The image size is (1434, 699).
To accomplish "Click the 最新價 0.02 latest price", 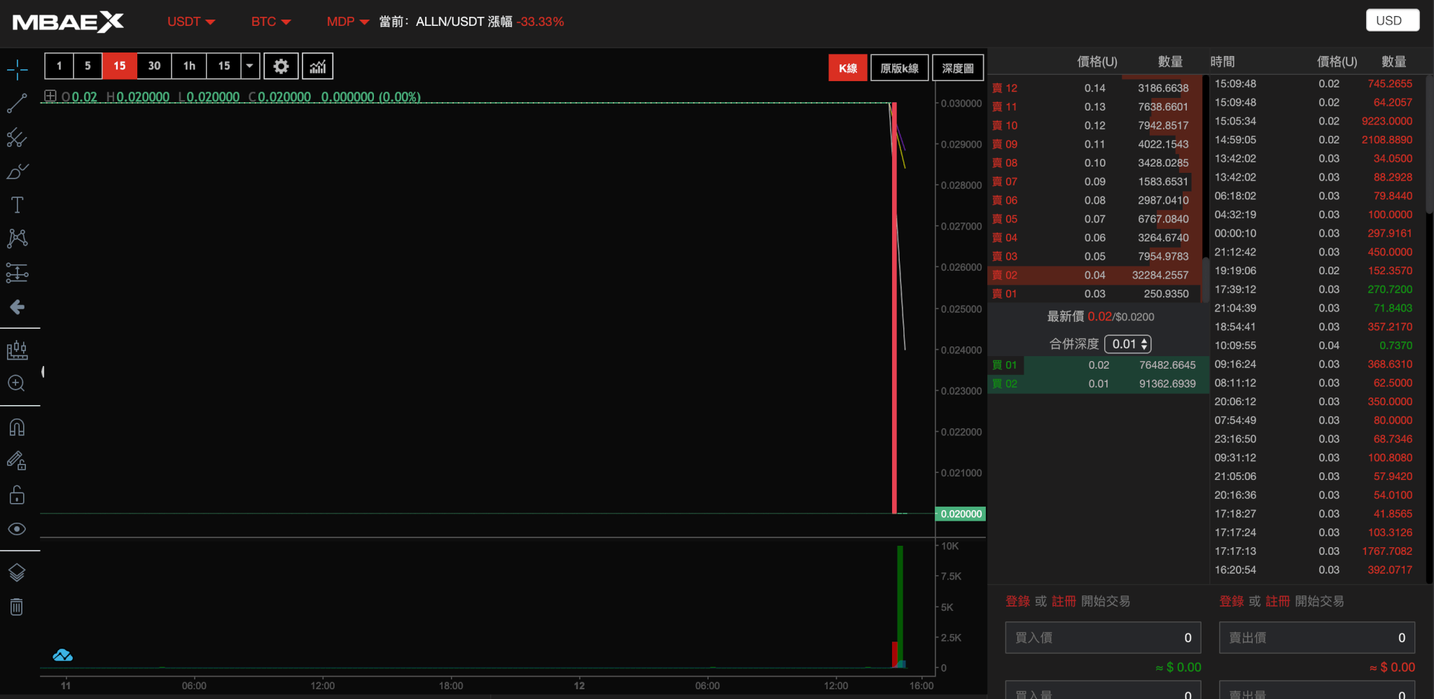I will tap(1100, 316).
